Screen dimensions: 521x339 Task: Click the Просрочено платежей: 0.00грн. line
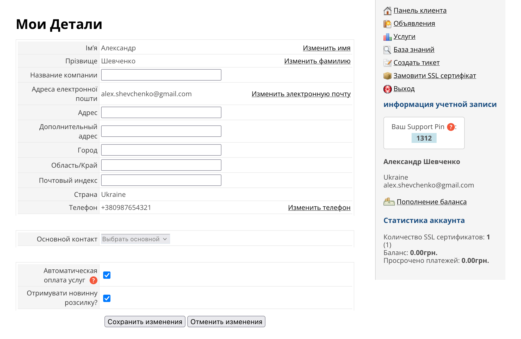436,261
